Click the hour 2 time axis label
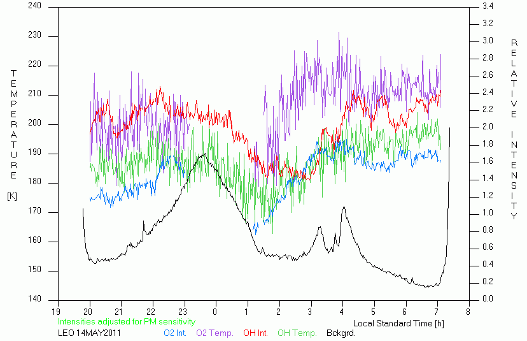 [278, 312]
